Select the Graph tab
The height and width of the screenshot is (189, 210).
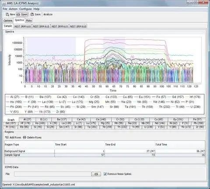11,120
